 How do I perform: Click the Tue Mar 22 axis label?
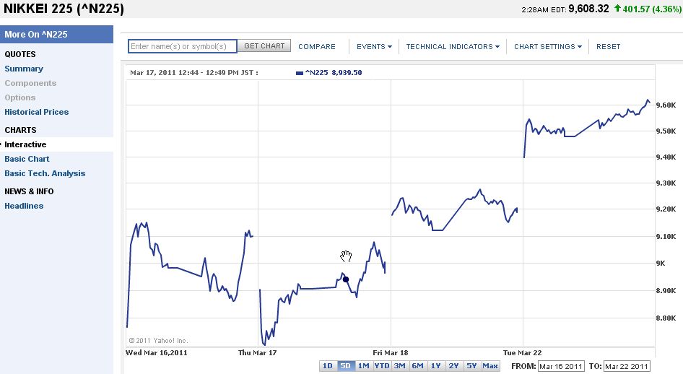(522, 352)
